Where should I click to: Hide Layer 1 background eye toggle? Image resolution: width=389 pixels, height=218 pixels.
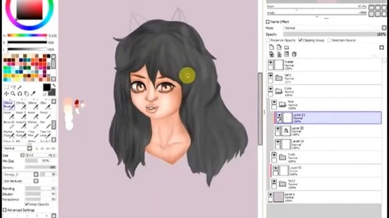click(x=270, y=195)
